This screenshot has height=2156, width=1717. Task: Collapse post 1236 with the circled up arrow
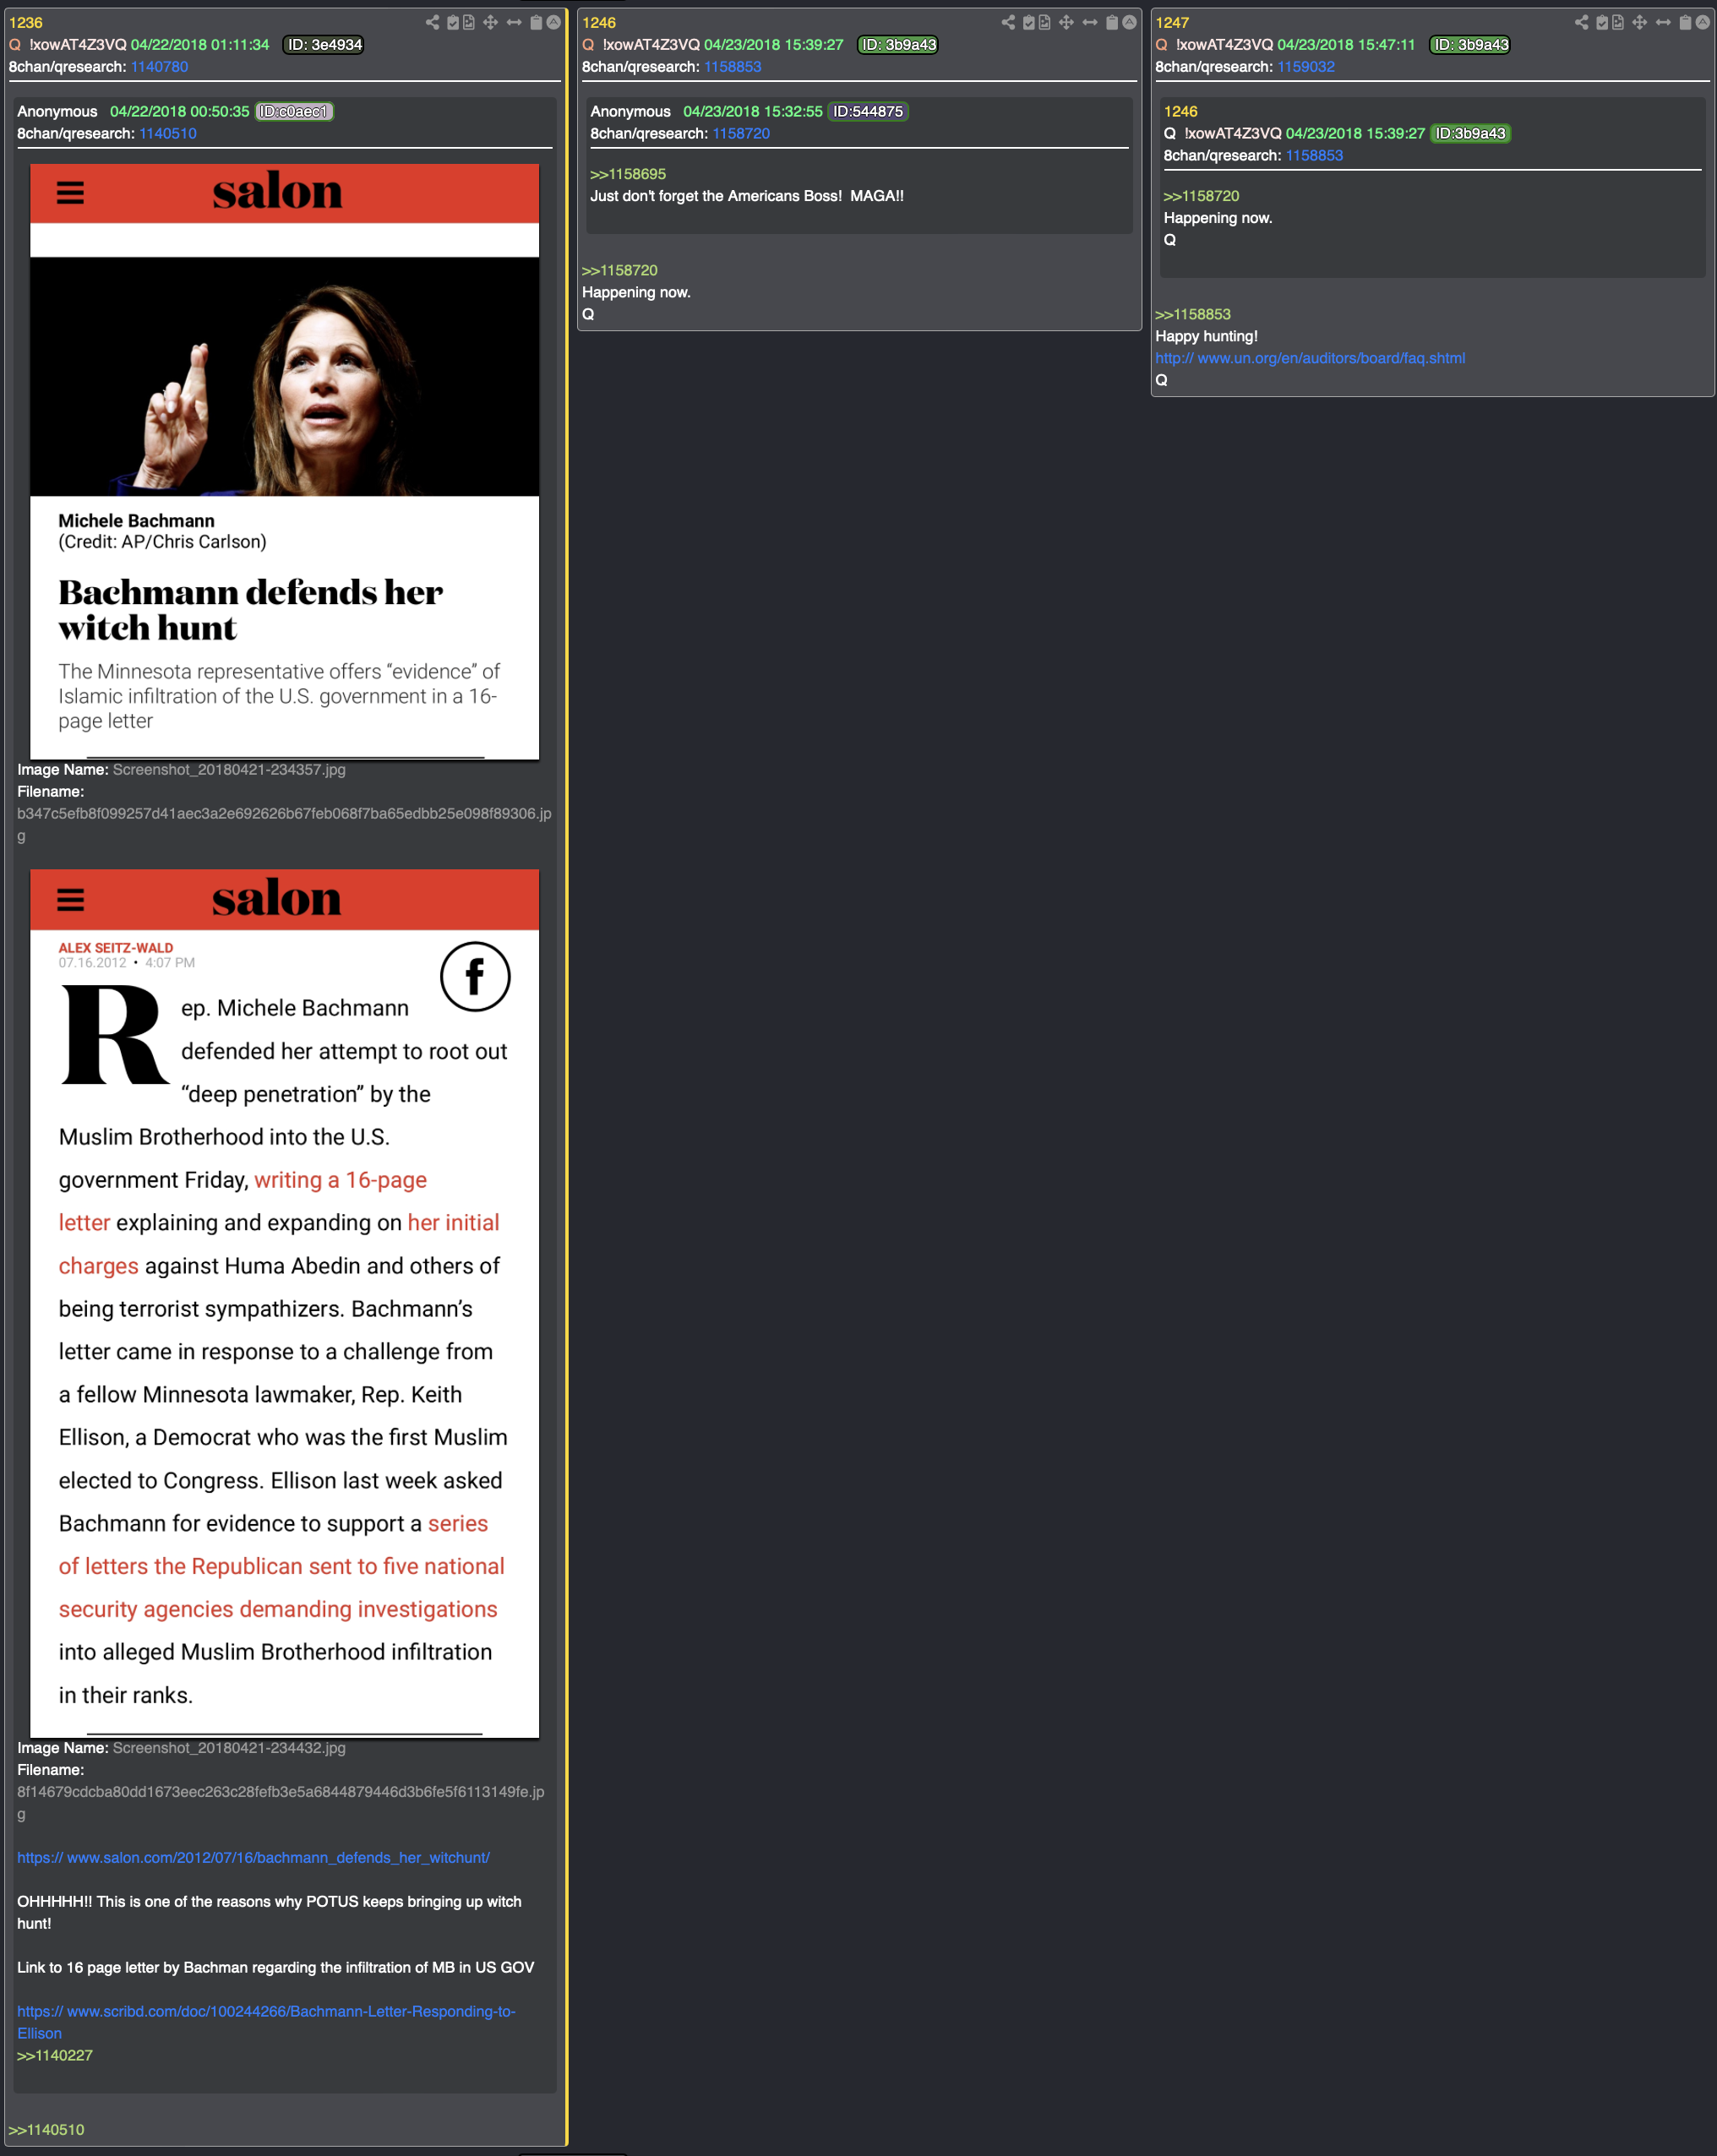coord(553,22)
